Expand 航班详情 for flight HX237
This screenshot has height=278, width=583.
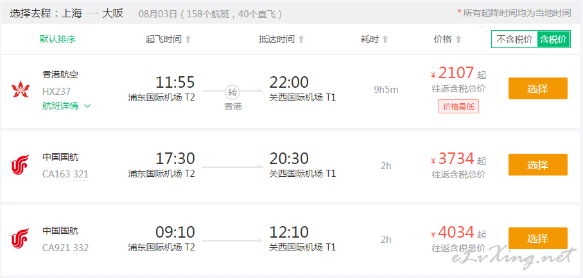coord(60,106)
